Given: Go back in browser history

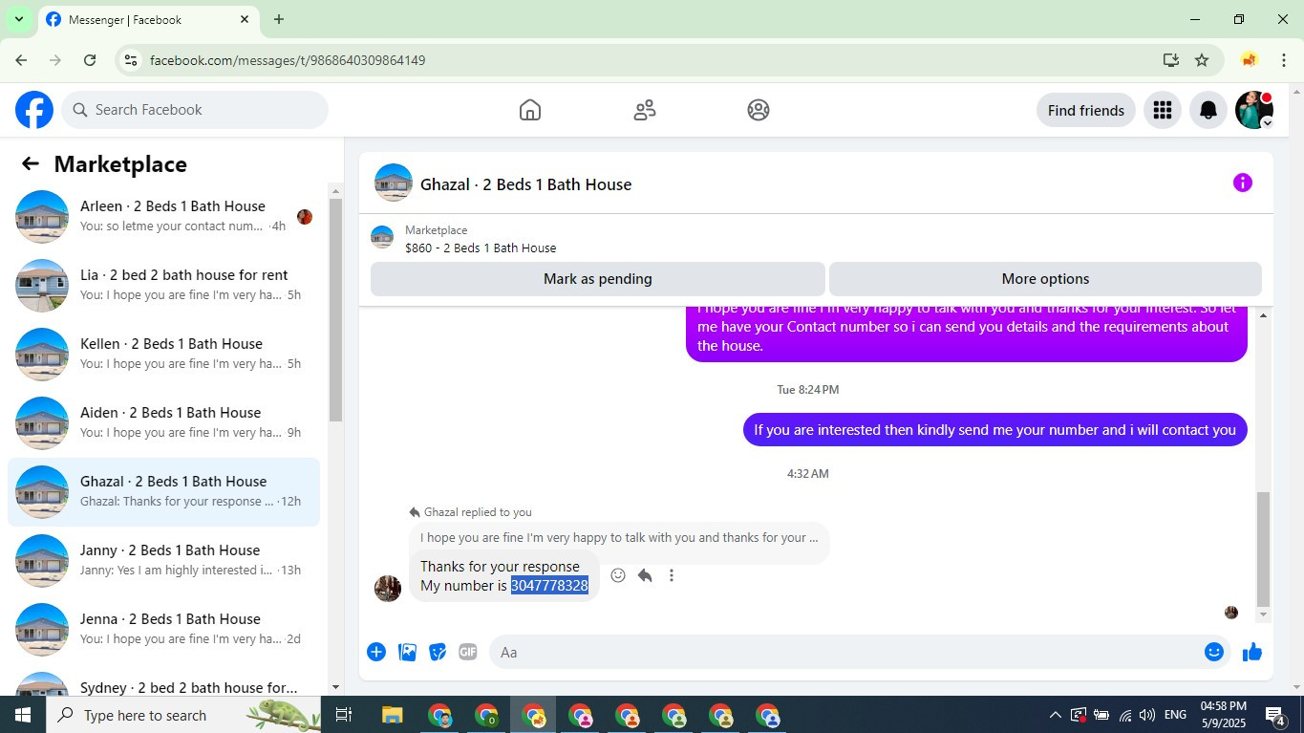Looking at the screenshot, I should [21, 60].
